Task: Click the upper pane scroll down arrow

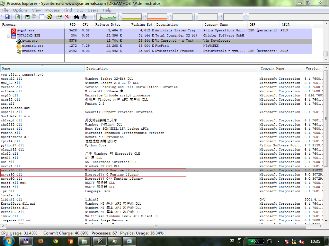Action: (326, 60)
